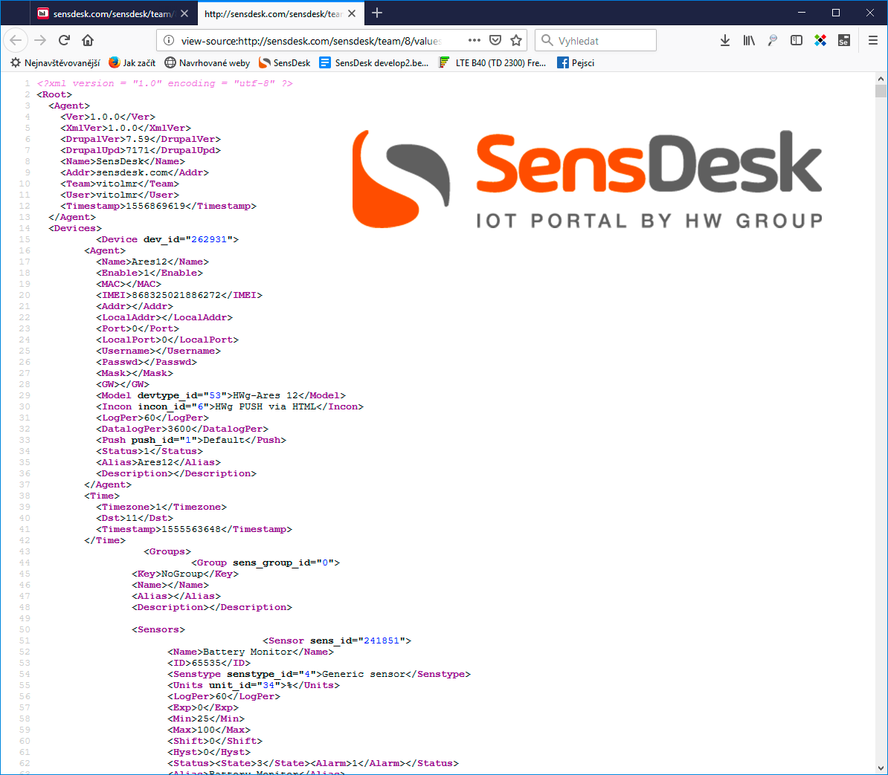Go forward to the next page
888x775 pixels.
40,40
